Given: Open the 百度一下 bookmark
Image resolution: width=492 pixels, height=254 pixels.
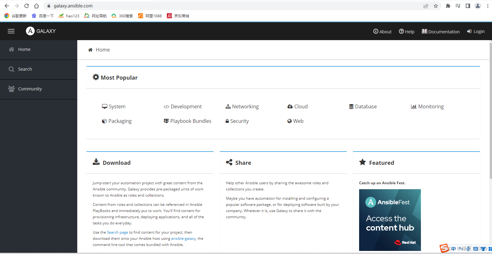Looking at the screenshot, I should (x=43, y=16).
